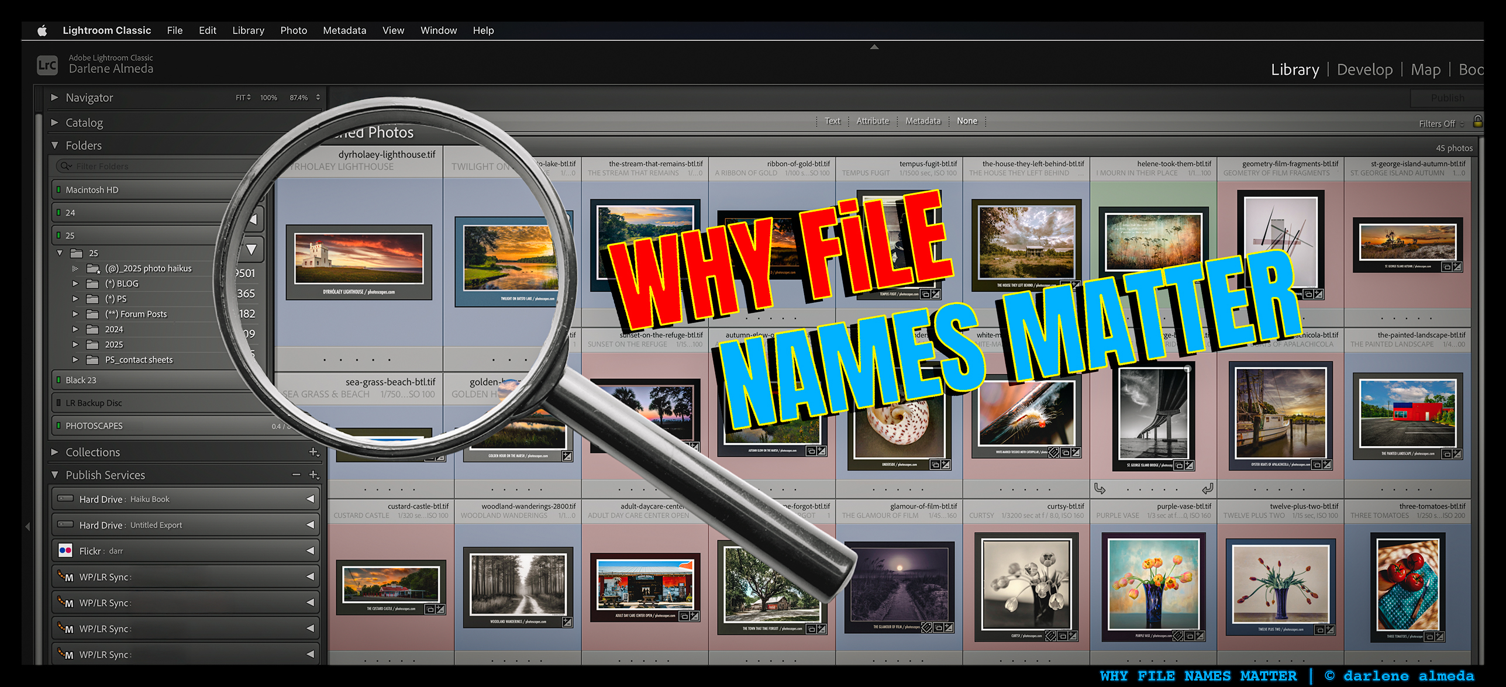1506x687 pixels.
Task: Click the Publish button
Action: (1448, 98)
